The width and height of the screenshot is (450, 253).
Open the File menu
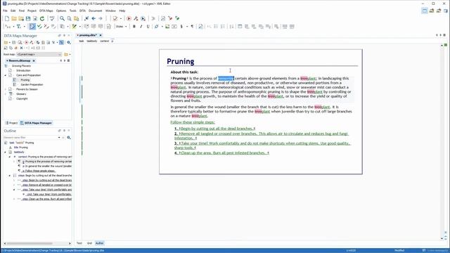[x=5, y=11]
